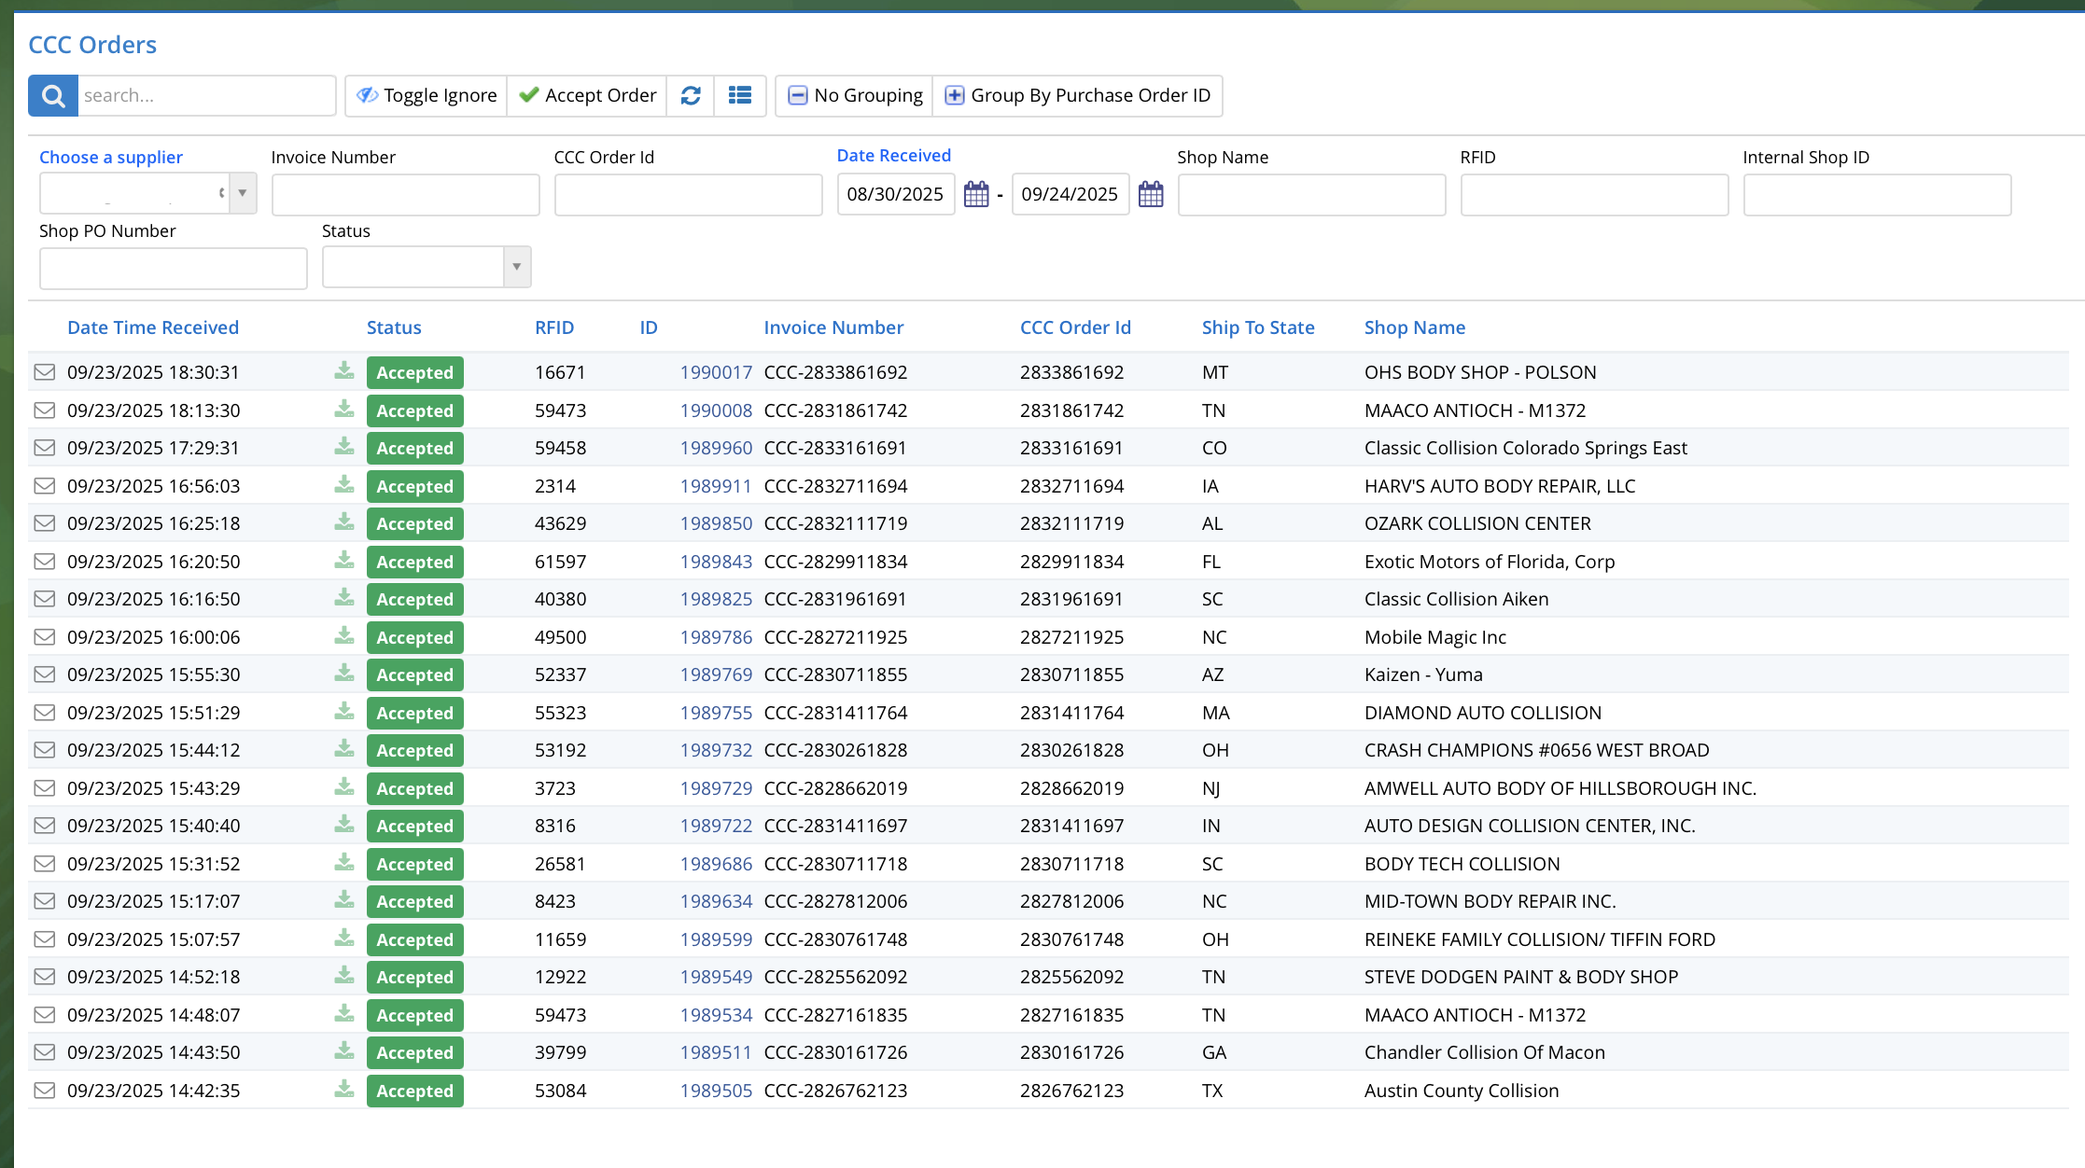Open order ID link 1990017

coord(715,372)
